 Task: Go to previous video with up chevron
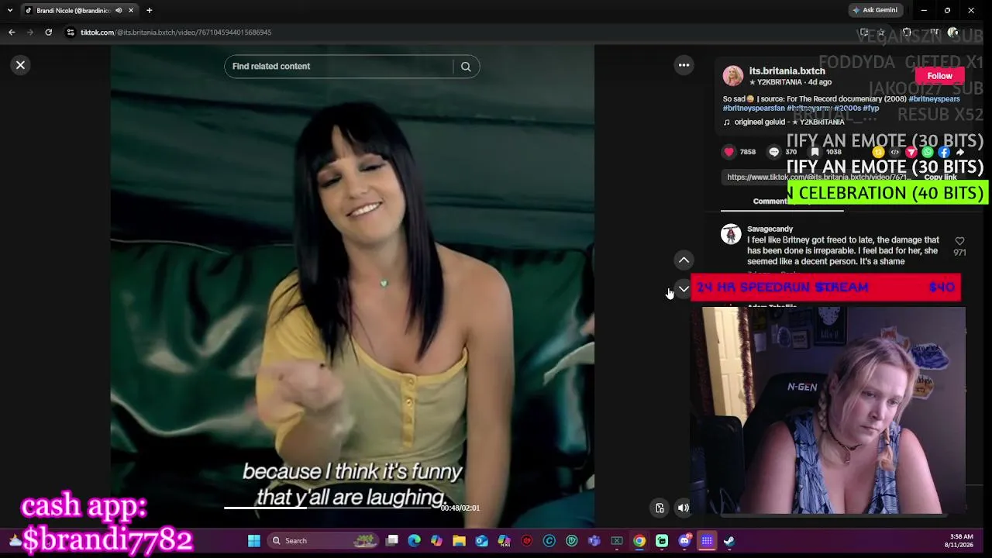click(684, 260)
